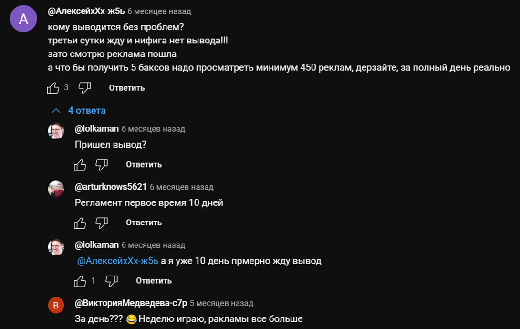The image size is (520, 329).
Task: Like the "Пришел вывод?" reply
Action: [80, 165]
